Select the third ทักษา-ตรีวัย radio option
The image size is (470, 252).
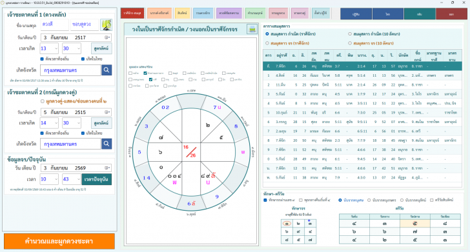click(x=402, y=200)
